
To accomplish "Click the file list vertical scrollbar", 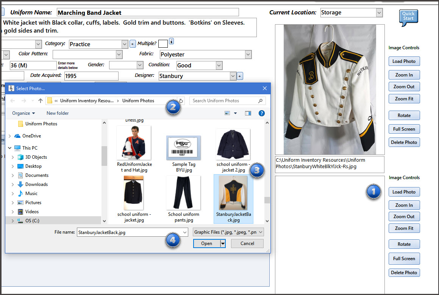I will (x=267, y=170).
